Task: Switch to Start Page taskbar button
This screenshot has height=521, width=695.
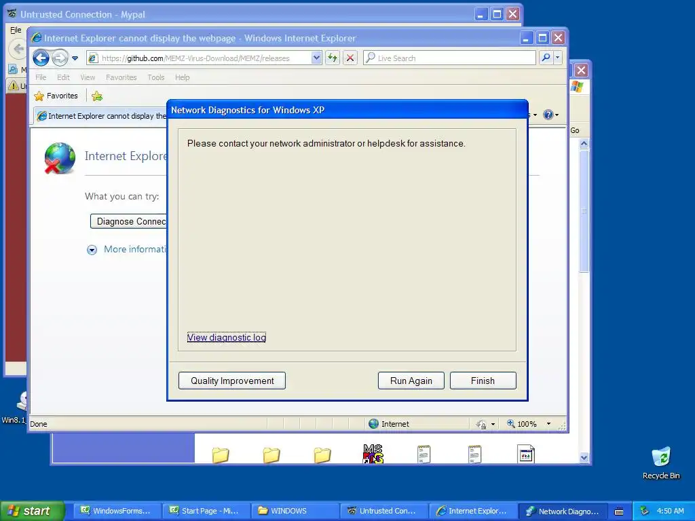Action: tap(205, 511)
